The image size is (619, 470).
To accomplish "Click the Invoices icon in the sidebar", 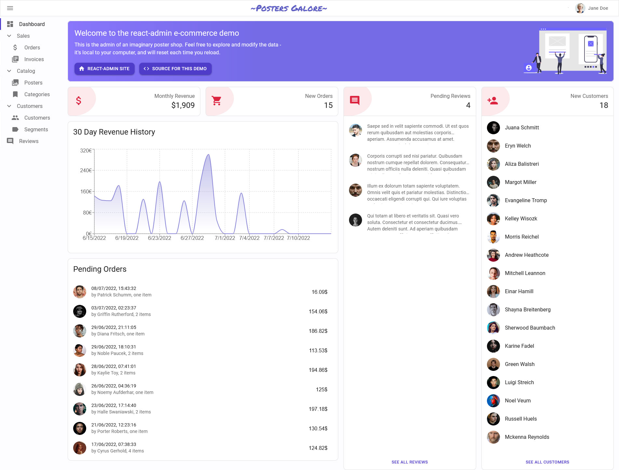I will [x=15, y=59].
